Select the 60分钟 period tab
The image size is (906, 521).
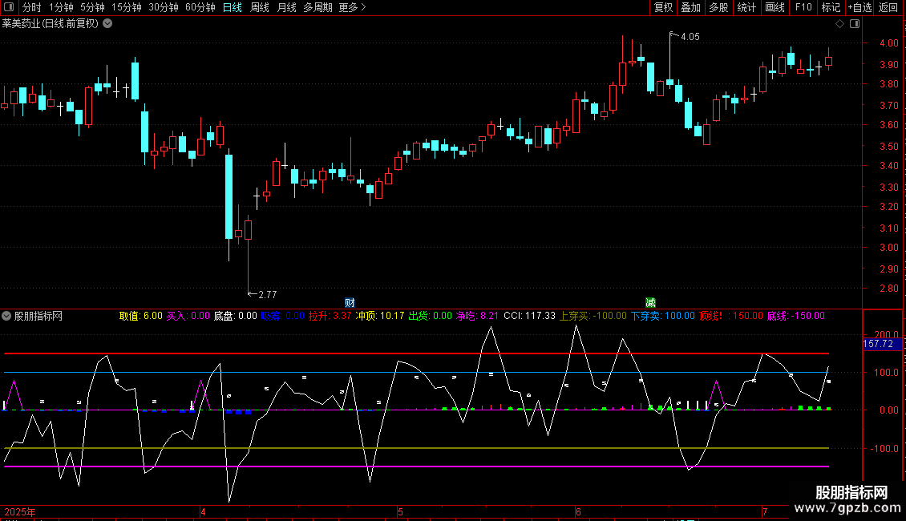(200, 7)
